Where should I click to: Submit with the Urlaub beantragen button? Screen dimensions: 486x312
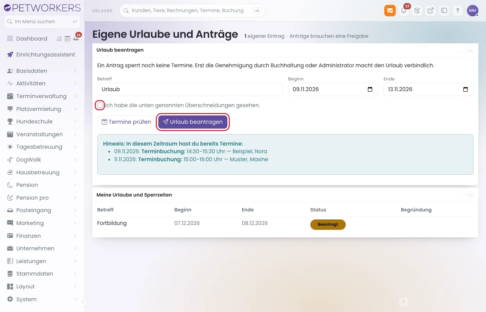[x=193, y=122]
